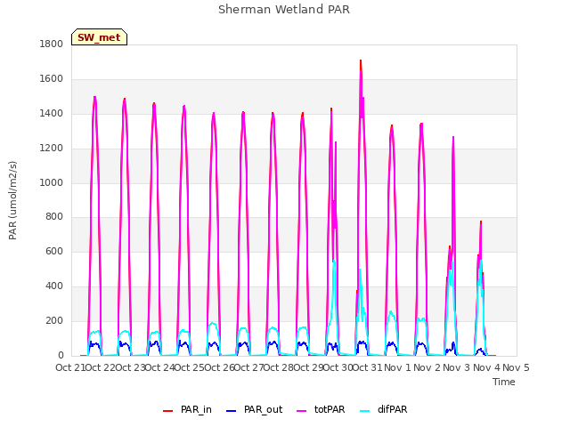
Task: Click the Oct 21 x-axis tick label
Action: pos(70,367)
